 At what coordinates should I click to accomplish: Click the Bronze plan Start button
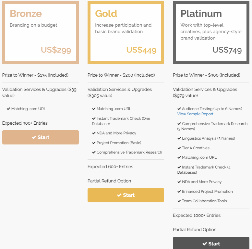(41, 137)
